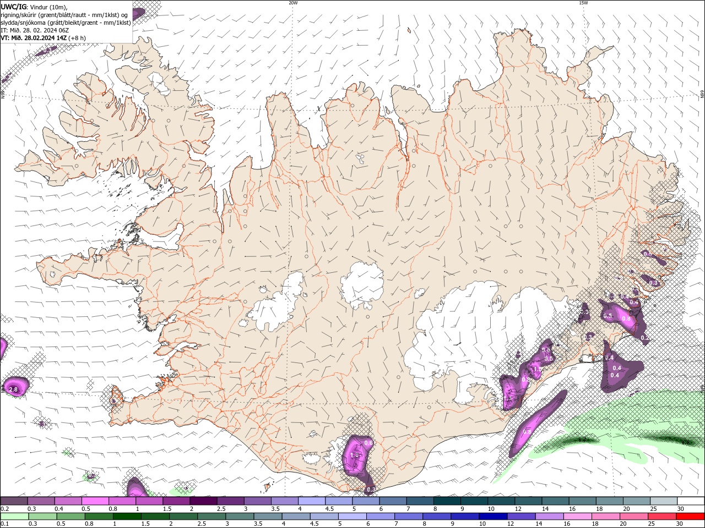This screenshot has height=528, width=705.
Task: Select the bright pink swatch above upper-scale 0.5
Action: click(x=95, y=501)
